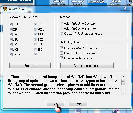Enable Add WinRAR to Desktop
The height and width of the screenshot is (113, 133).
click(x=62, y=24)
